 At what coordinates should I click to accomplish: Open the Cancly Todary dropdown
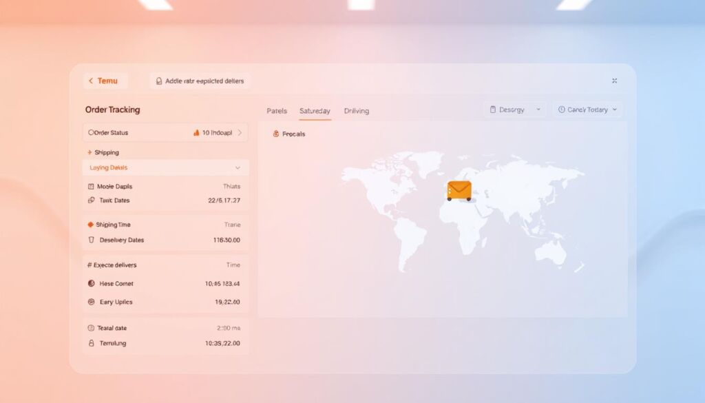click(x=587, y=109)
